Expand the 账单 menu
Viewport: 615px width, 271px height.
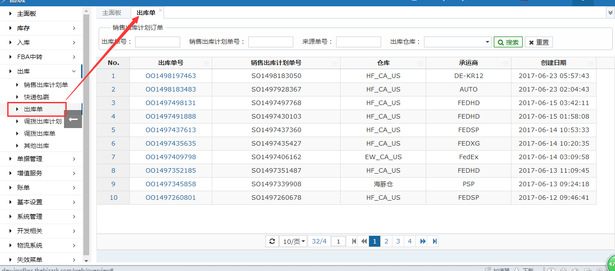[x=41, y=188]
